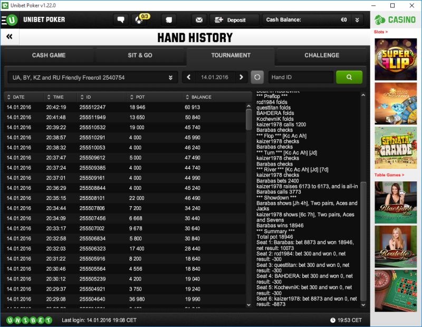The image size is (422, 327).
Task: Select hand row 255506323
Action: tap(124, 249)
